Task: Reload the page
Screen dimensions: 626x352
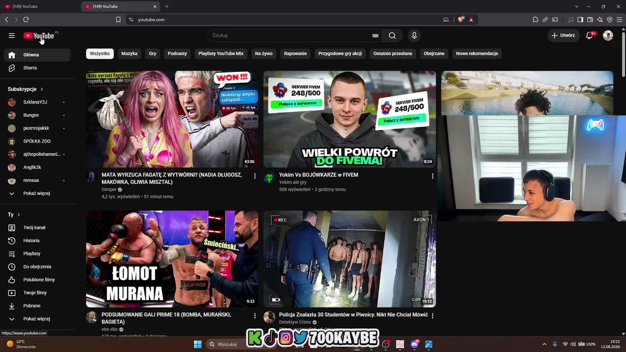Action: point(26,20)
